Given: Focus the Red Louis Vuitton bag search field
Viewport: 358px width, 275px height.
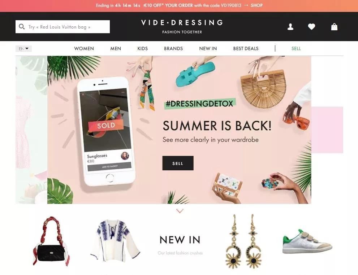Looking at the screenshot, I should click(62, 27).
